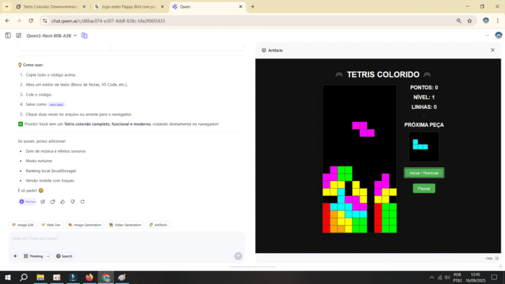Viewport: 505px width, 284px height.
Task: Close the Artifacts panel
Action: [493, 50]
